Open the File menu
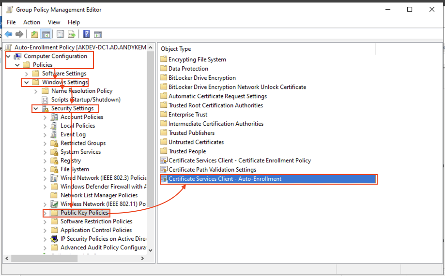The width and height of the screenshot is (445, 276). click(11, 22)
